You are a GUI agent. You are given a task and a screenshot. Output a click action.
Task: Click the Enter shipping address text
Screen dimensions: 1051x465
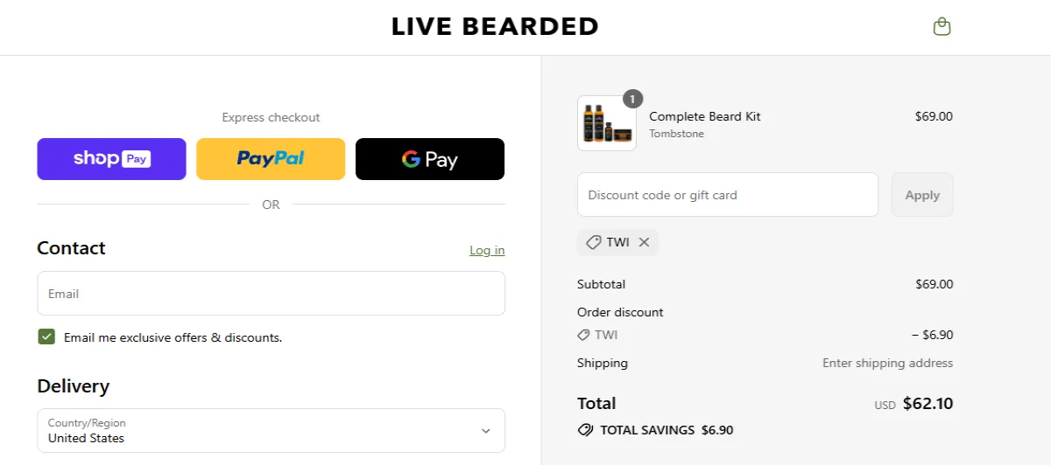(887, 363)
